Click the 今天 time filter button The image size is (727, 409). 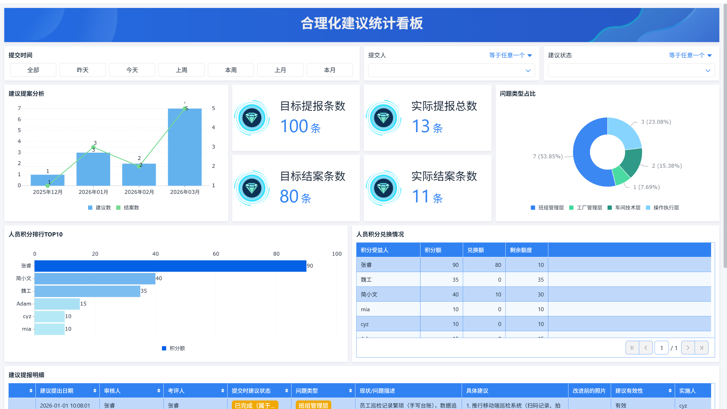132,70
